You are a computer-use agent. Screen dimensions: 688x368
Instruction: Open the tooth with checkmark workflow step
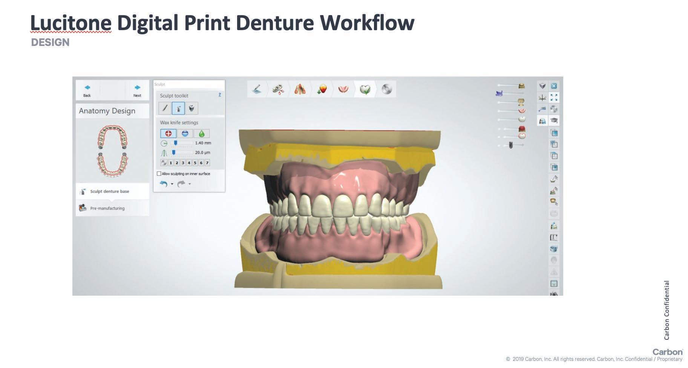tap(365, 89)
